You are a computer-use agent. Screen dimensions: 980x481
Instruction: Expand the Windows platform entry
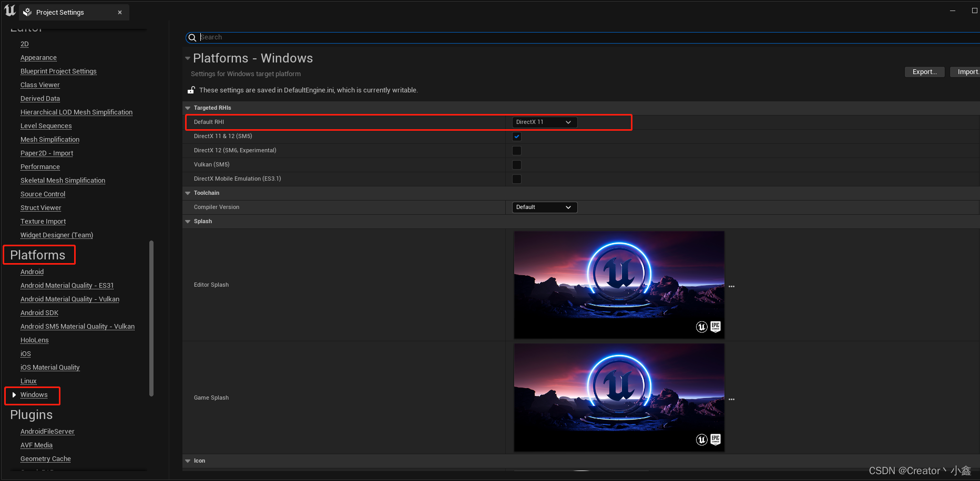pos(14,394)
